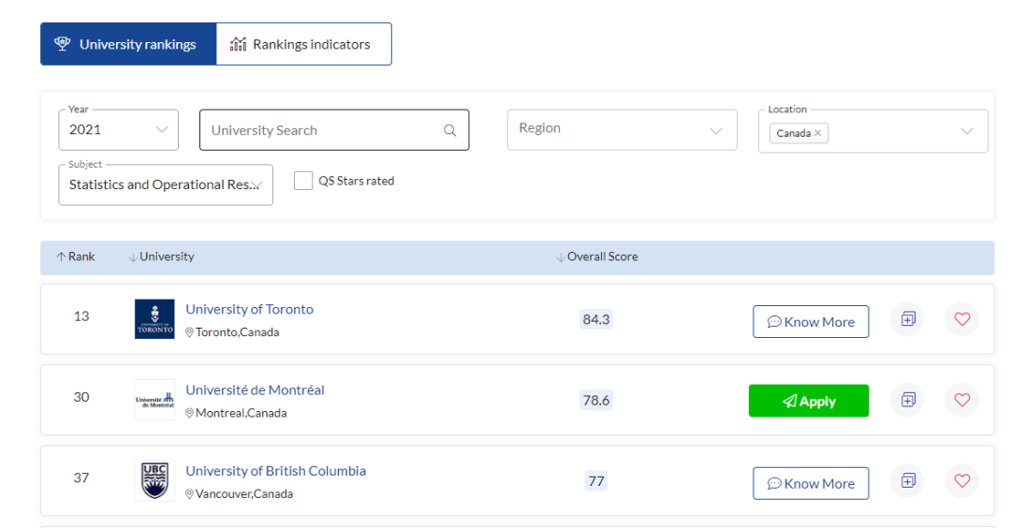Screen dimensions: 1011x528
Task: Click the chart icon in Rankings indicators tab
Action: tap(239, 44)
